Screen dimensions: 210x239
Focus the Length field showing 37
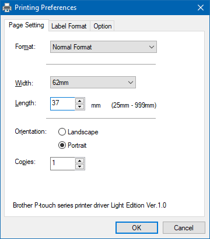click(x=62, y=104)
